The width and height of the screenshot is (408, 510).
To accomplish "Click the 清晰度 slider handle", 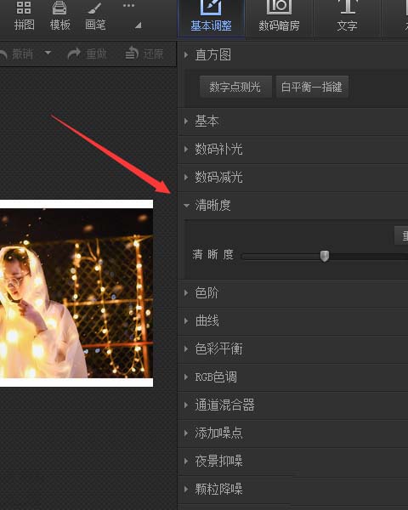I will point(325,256).
